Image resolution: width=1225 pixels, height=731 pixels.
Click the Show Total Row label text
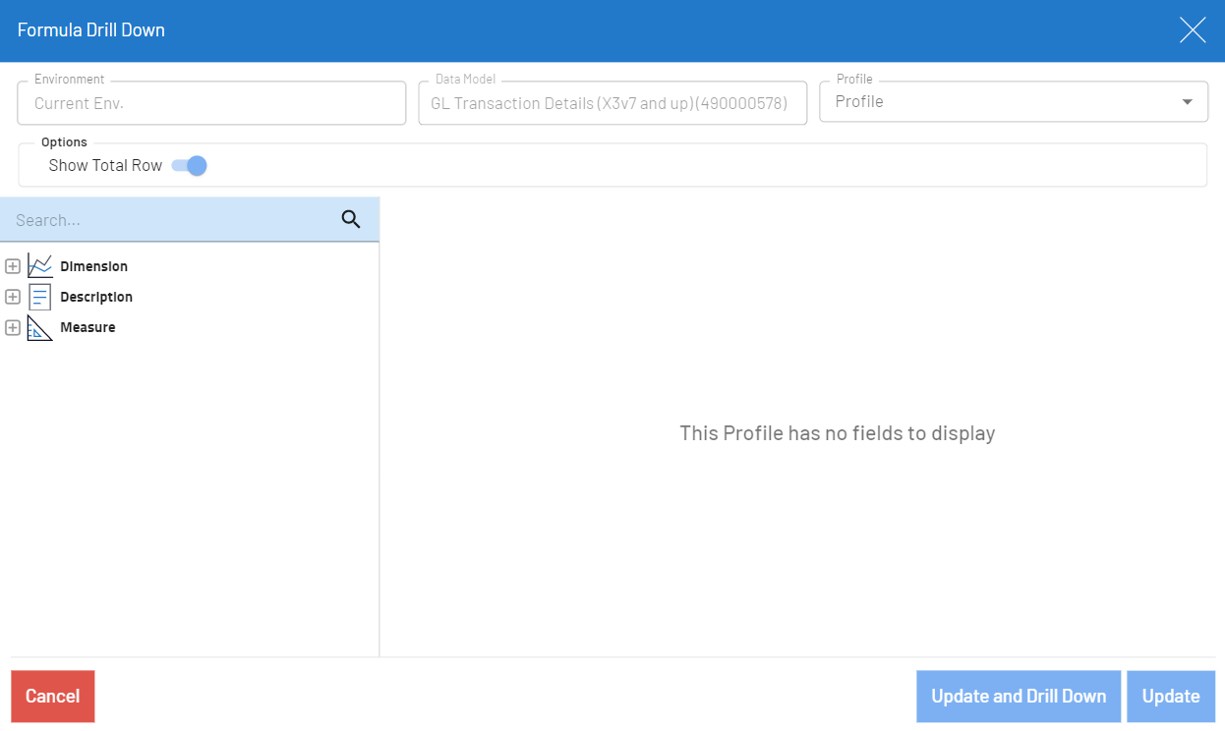(105, 165)
